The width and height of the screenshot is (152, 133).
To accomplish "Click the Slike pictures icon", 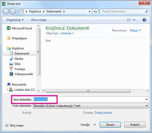I will pyautogui.click(x=11, y=64).
